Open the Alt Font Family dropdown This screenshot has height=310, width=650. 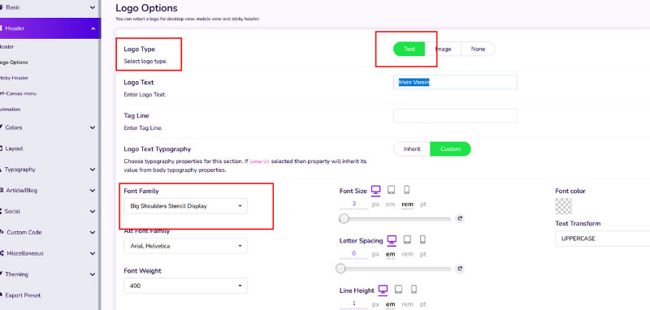coord(186,246)
